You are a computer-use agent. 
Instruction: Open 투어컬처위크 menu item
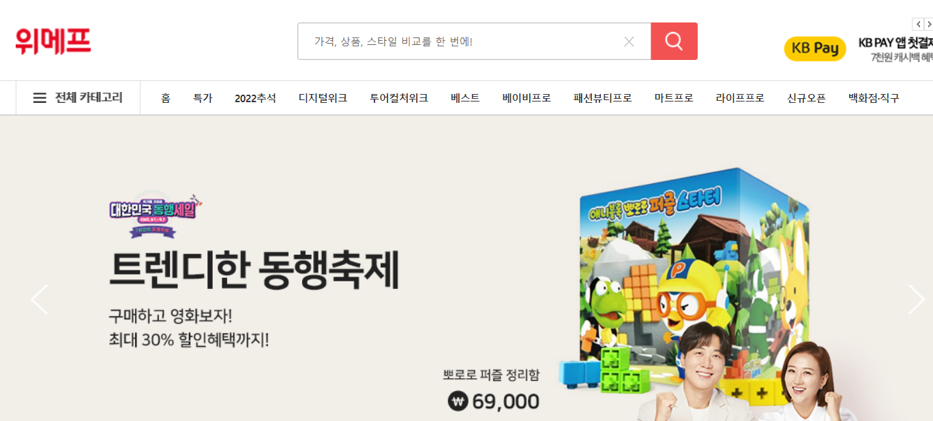point(399,98)
